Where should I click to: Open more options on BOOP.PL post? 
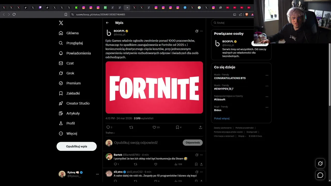tap(201, 31)
